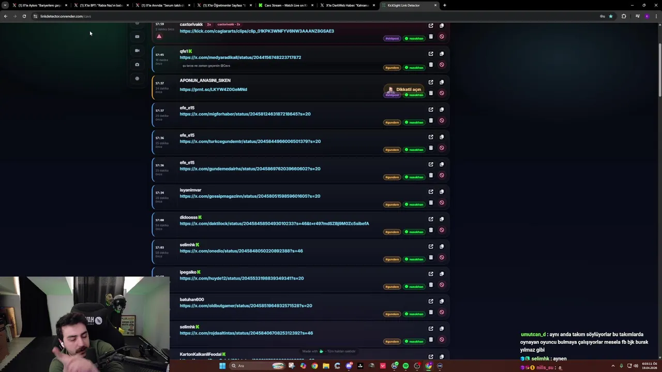Delete the qfe1 link entry

tap(431, 65)
